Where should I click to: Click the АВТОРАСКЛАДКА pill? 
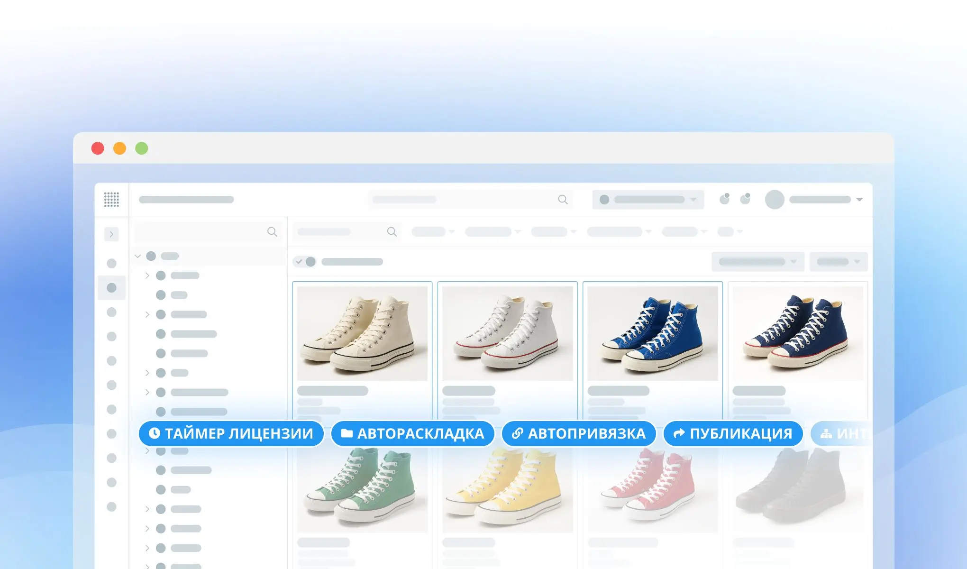point(412,433)
